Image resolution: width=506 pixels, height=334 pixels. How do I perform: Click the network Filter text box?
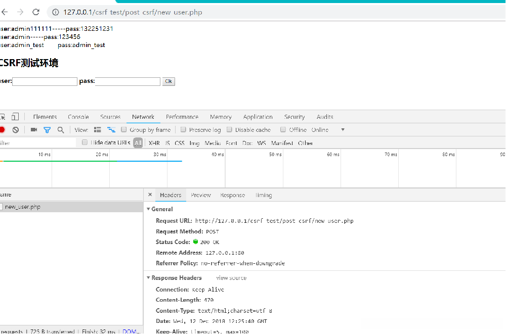[x=38, y=143]
